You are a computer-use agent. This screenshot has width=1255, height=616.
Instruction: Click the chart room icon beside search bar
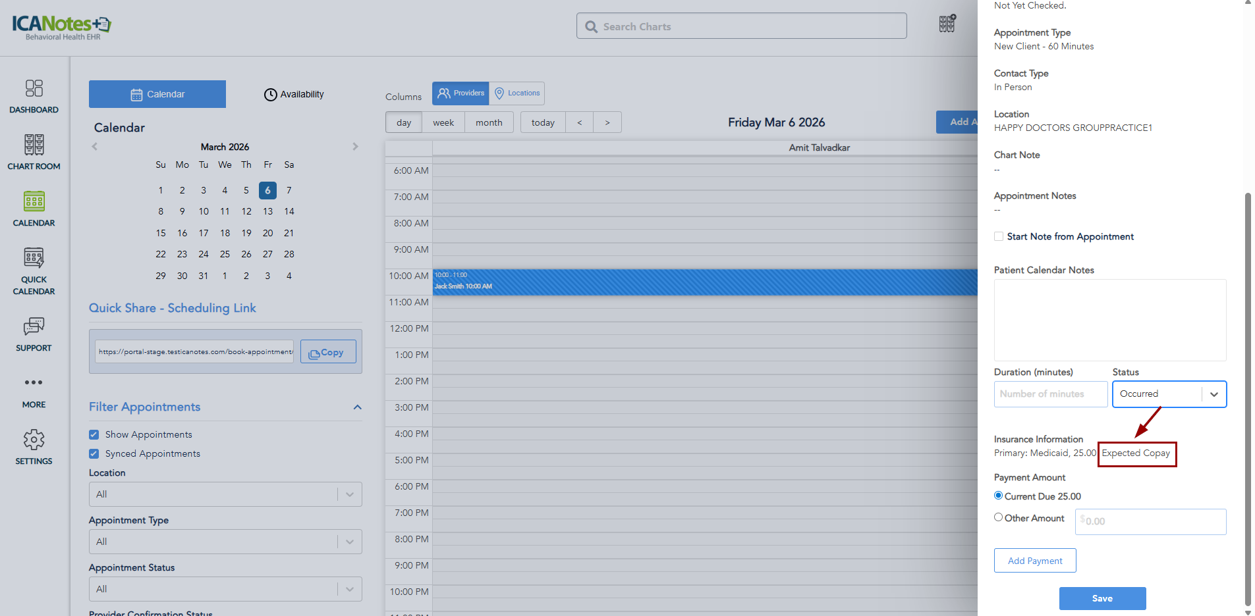947,24
